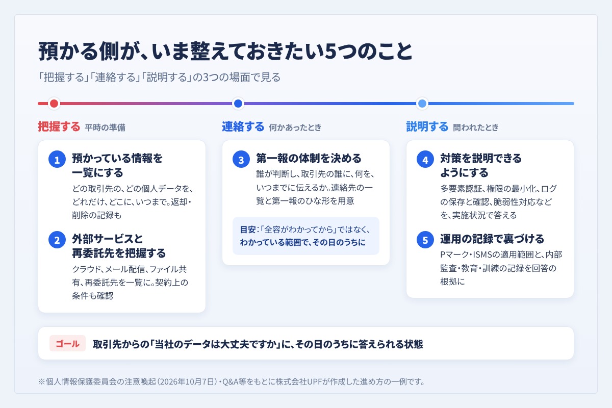
Task: Click the 平時の準備 sublabel
Action: click(105, 127)
